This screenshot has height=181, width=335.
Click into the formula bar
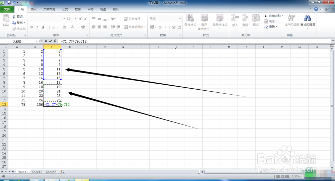pyautogui.click(x=195, y=41)
